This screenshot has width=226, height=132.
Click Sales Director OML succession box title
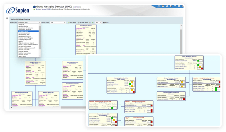139,118
